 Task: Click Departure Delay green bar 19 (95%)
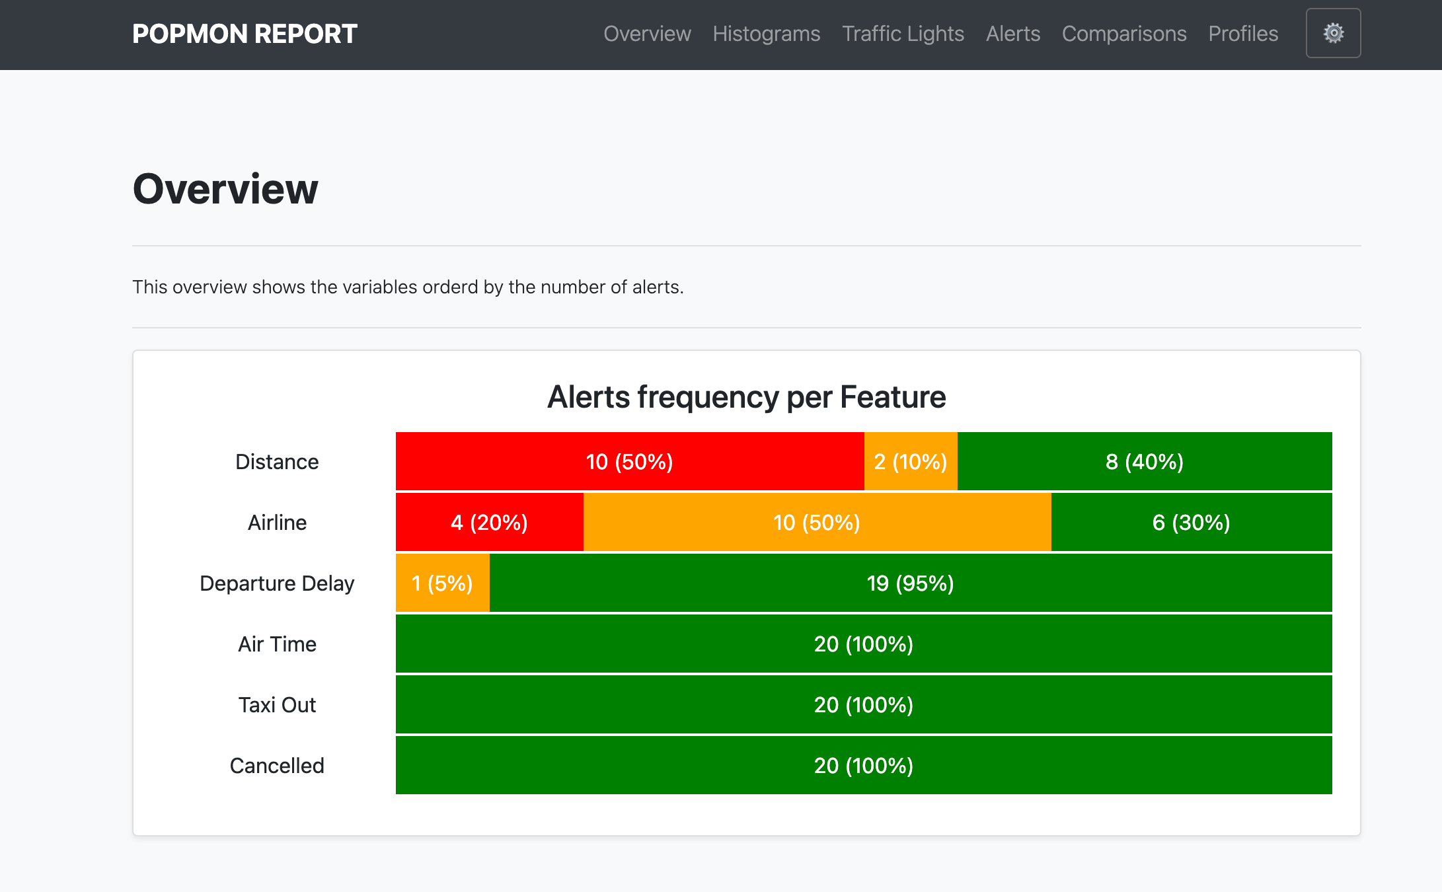[x=910, y=583]
